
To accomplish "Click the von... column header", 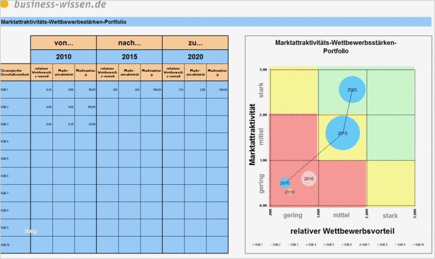I will click(x=63, y=43).
